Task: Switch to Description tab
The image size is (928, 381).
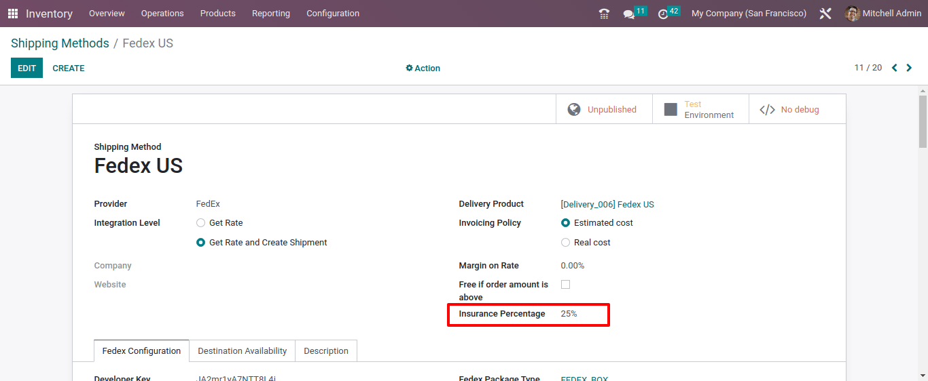Action: pyautogui.click(x=326, y=351)
